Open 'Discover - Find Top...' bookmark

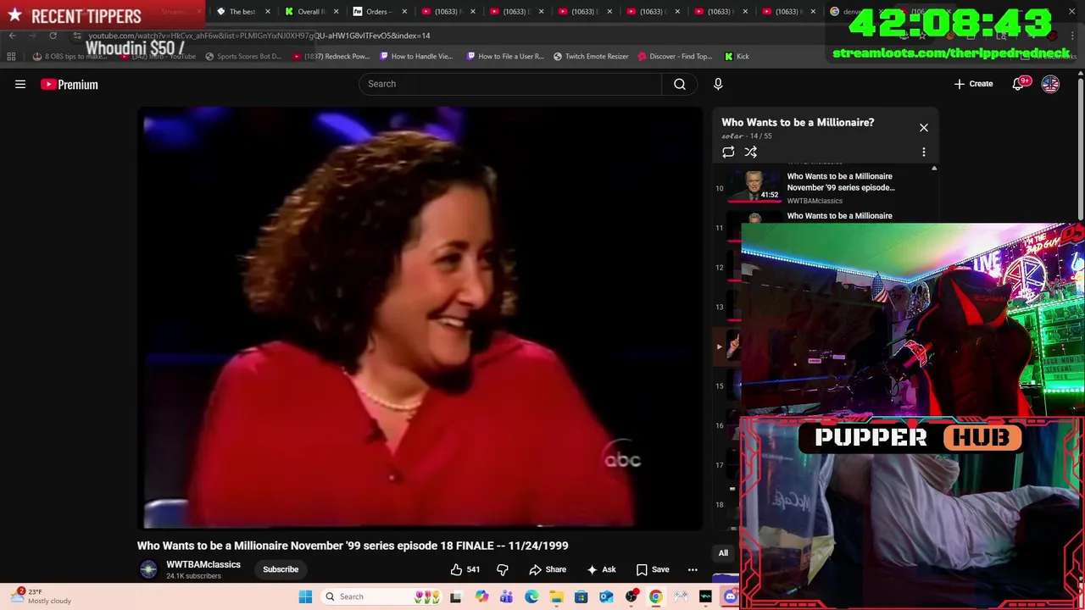[675, 56]
